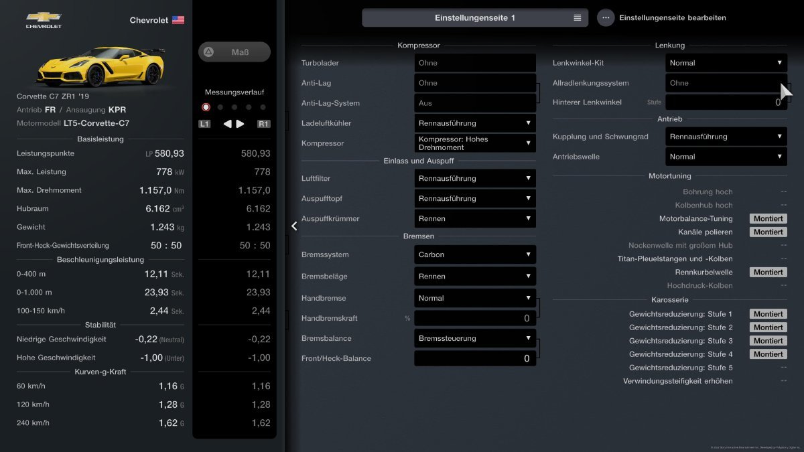
Task: Click Titan-Pleuelstangen und -Kolben row
Action: point(702,259)
